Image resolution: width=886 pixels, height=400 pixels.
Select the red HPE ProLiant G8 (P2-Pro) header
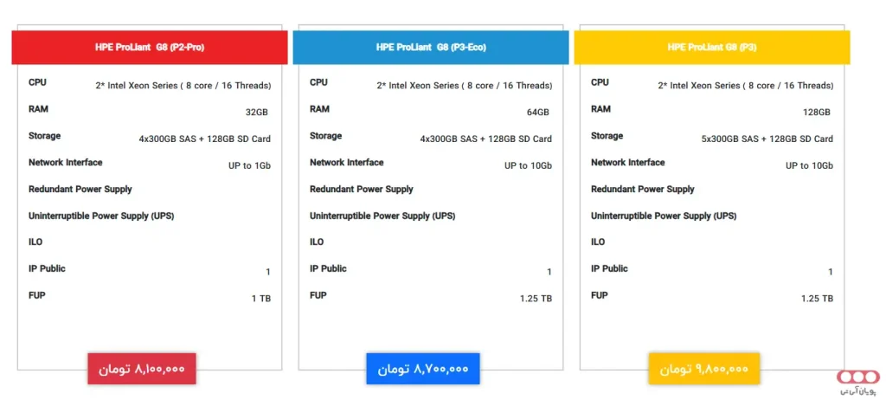[x=150, y=48]
